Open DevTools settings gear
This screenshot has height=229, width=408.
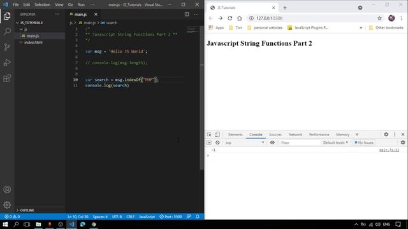pyautogui.click(x=386, y=134)
